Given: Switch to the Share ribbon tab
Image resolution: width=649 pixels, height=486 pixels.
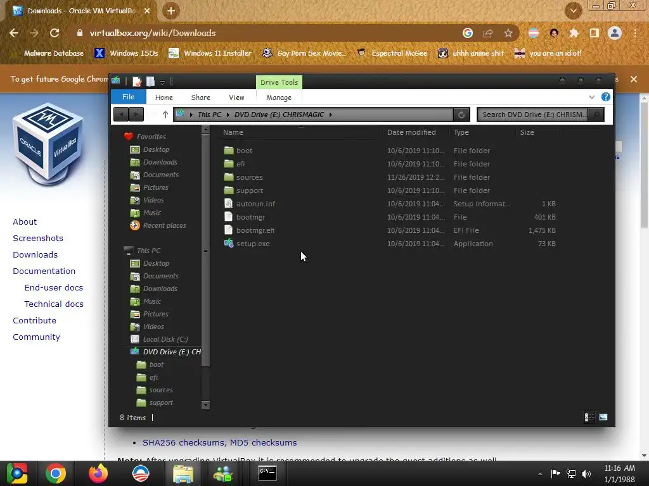Looking at the screenshot, I should 201,97.
